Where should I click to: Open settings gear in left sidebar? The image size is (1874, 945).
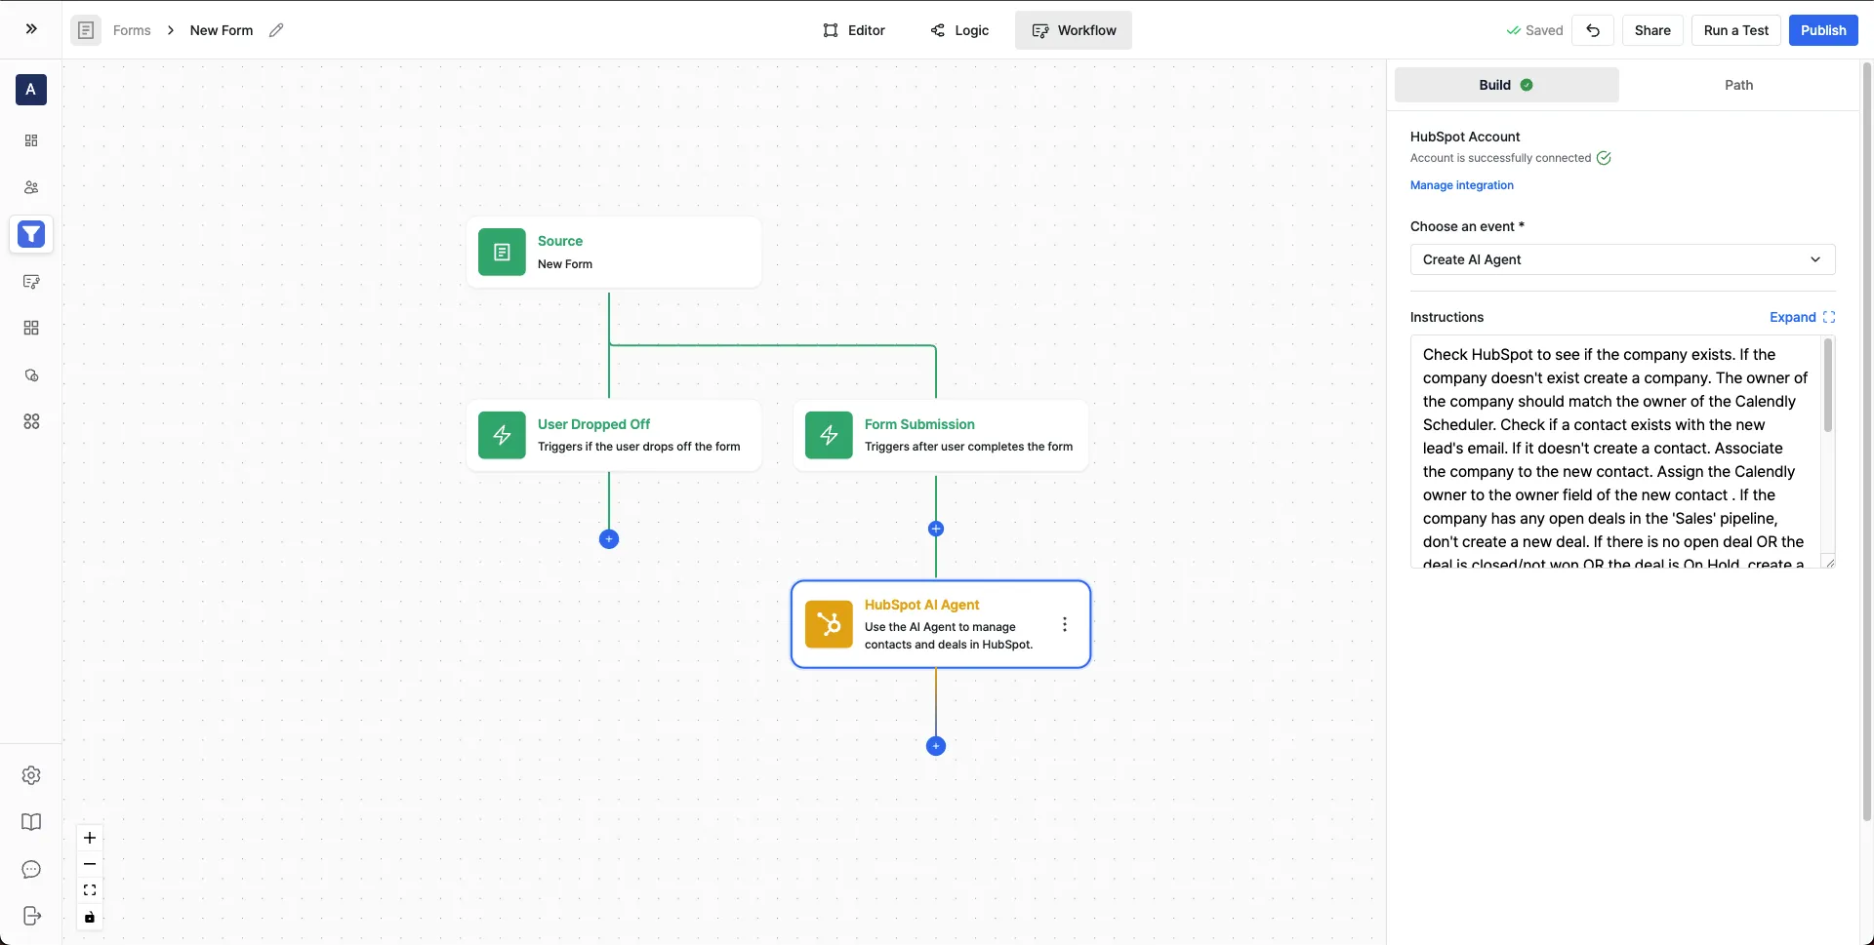31,775
